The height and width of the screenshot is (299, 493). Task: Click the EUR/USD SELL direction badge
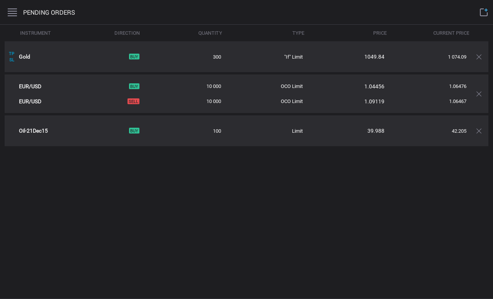(133, 101)
